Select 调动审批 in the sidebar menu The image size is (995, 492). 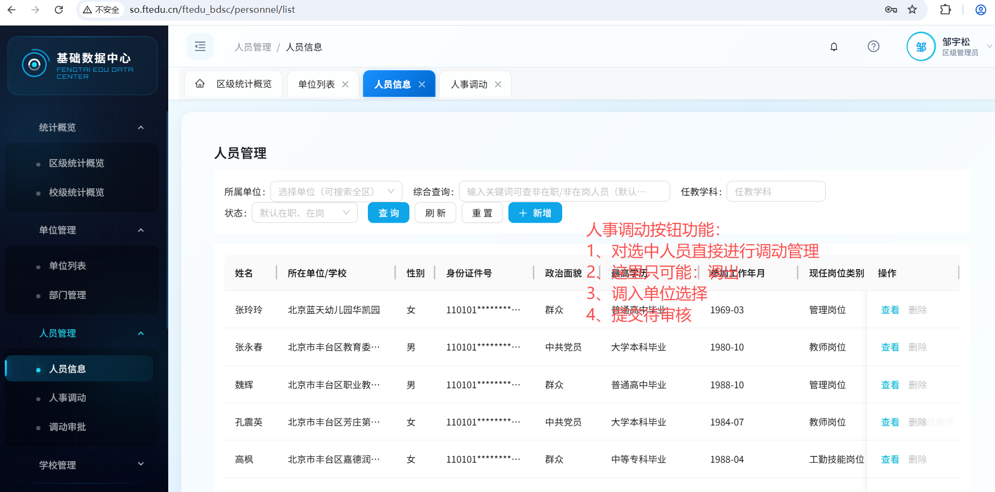click(68, 427)
